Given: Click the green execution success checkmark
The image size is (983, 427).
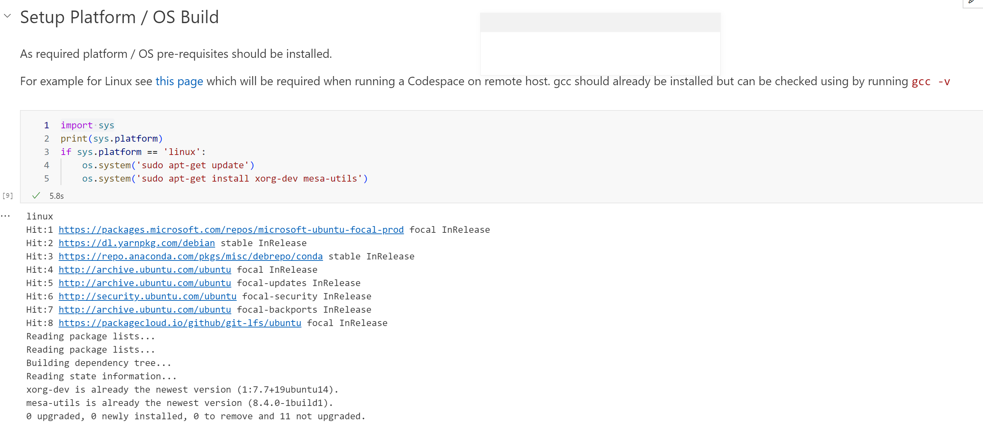Looking at the screenshot, I should point(36,196).
